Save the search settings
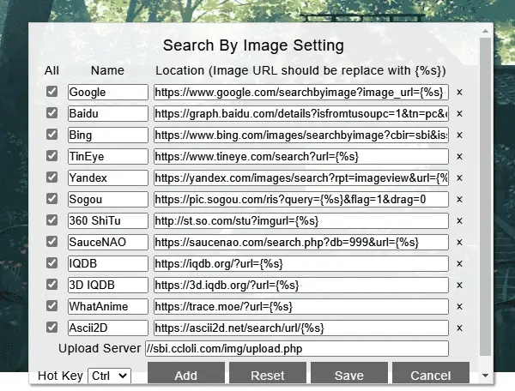Screen dimensions: 515x391 point(349,373)
